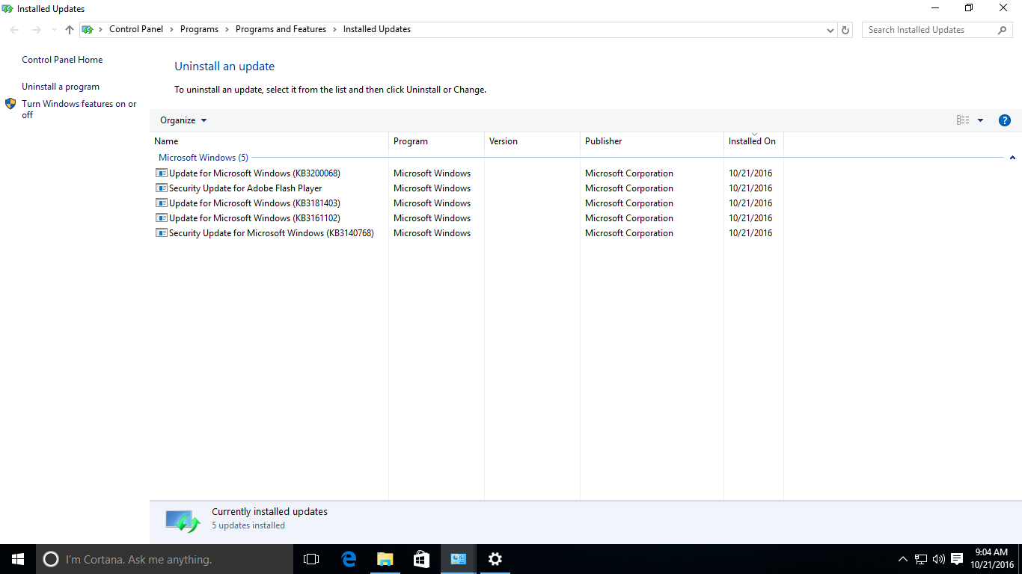Image resolution: width=1022 pixels, height=574 pixels.
Task: Open recent locations dropdown arrow
Action: pyautogui.click(x=53, y=30)
